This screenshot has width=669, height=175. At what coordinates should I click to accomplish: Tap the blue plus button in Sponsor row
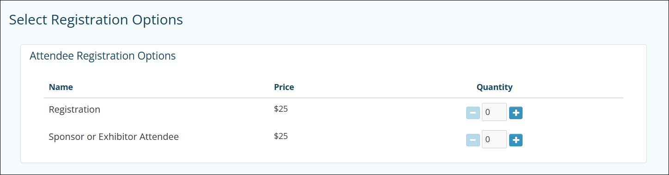click(x=516, y=140)
